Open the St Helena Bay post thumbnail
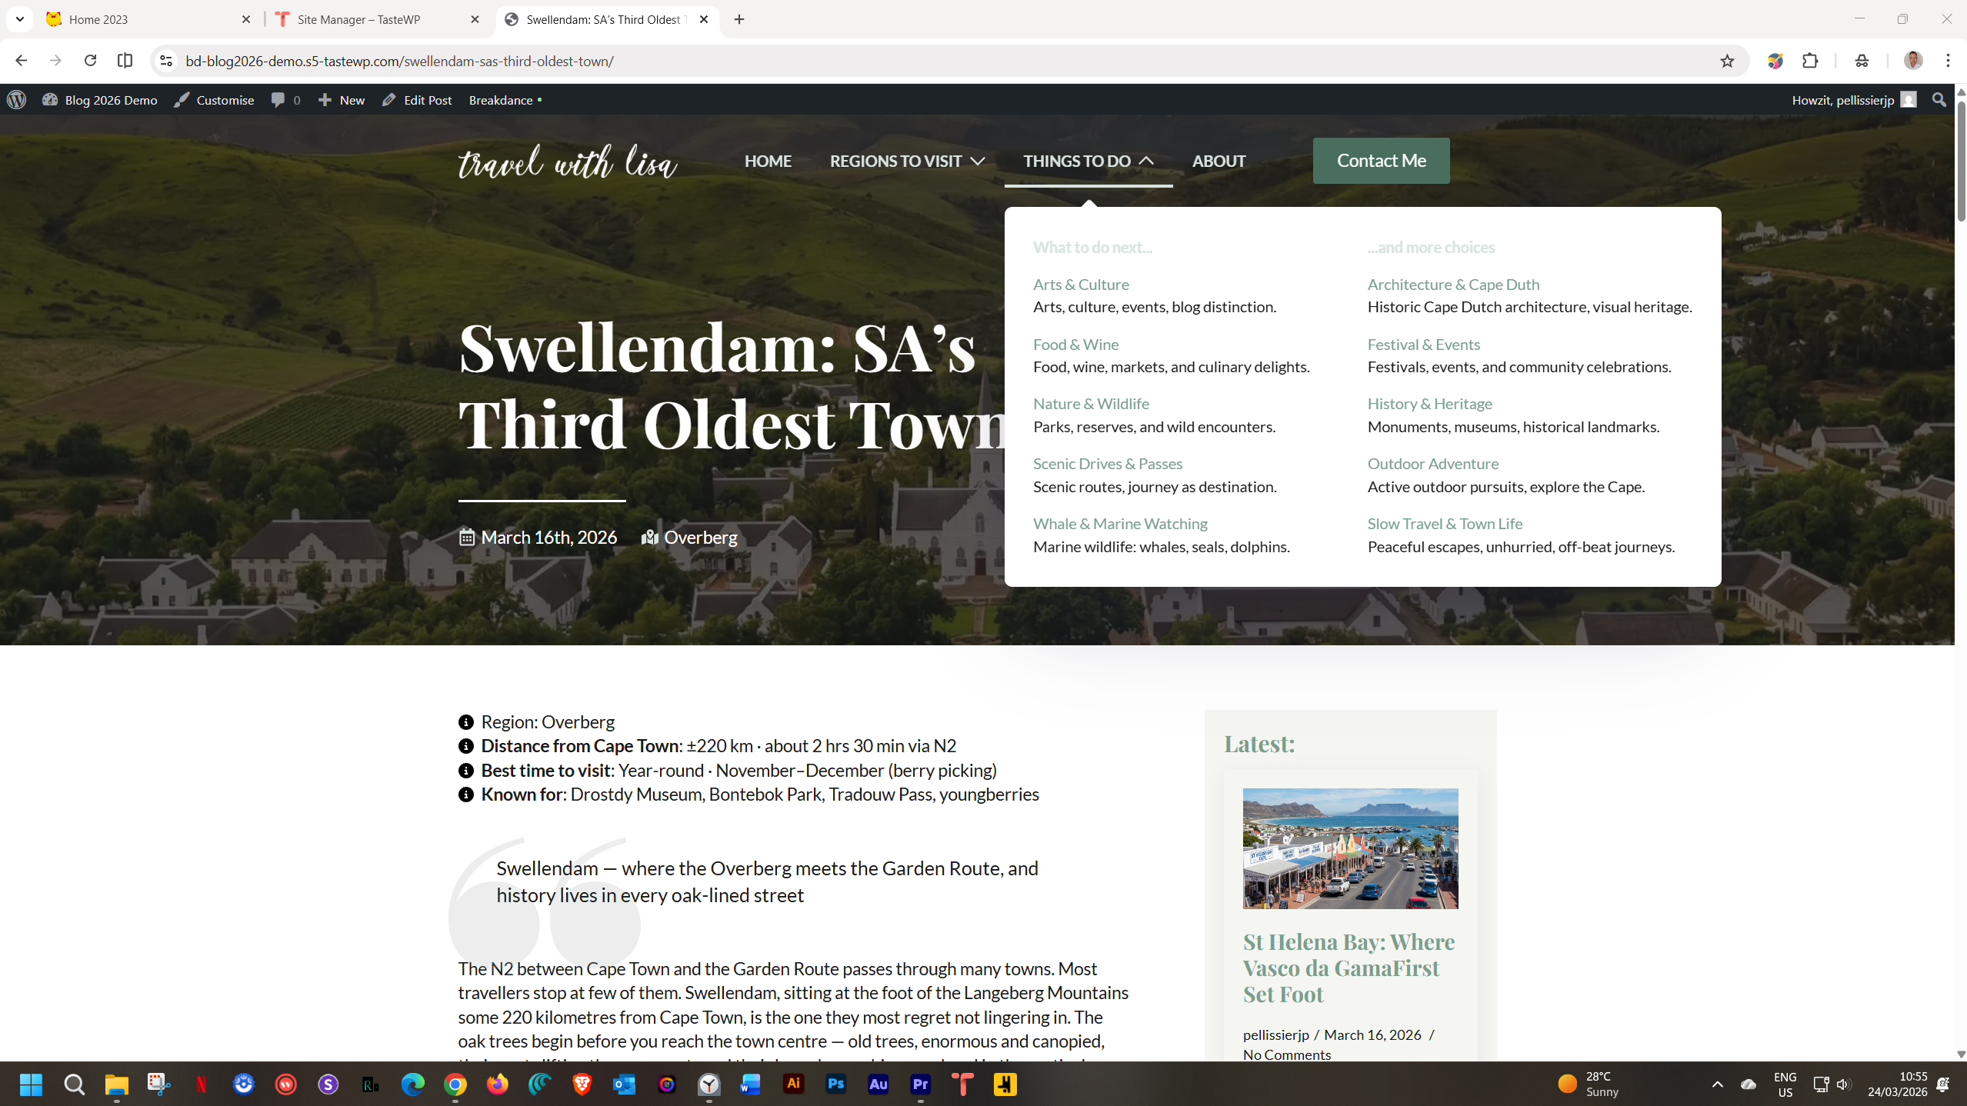Screen dimensions: 1967x1106 [x=1350, y=848]
